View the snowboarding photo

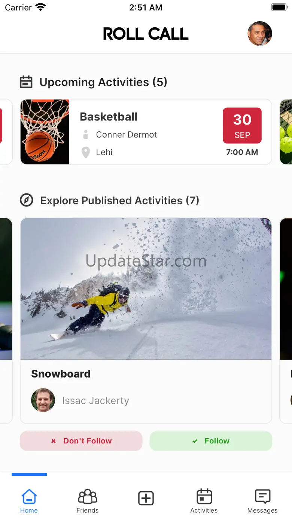coord(146,289)
